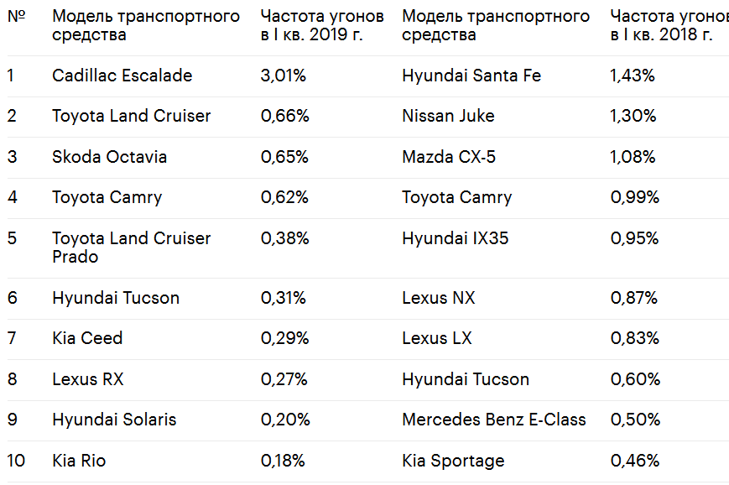This screenshot has width=729, height=485.
Task: Click the Kia Sportage cell
Action: [453, 461]
